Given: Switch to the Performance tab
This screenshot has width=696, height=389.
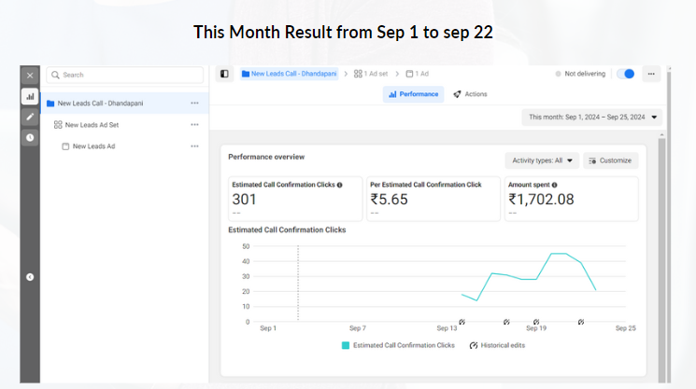Looking at the screenshot, I should pos(413,94).
